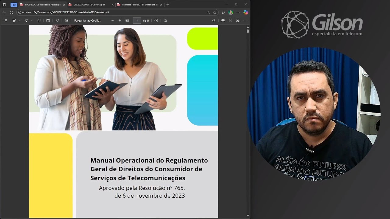
Task: Add a text box to PDF
Action: pos(48,20)
